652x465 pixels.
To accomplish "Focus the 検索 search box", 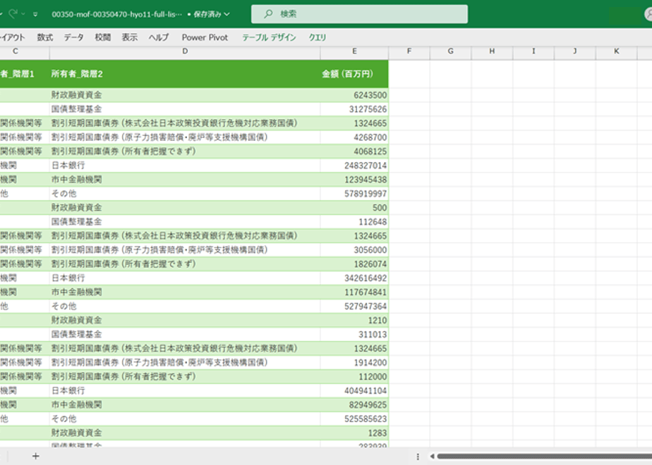I will [x=359, y=14].
